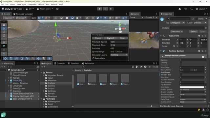Collapse the Transform component
Image resolution: width=210 pixels, height=118 pixels.
pos(161,36)
